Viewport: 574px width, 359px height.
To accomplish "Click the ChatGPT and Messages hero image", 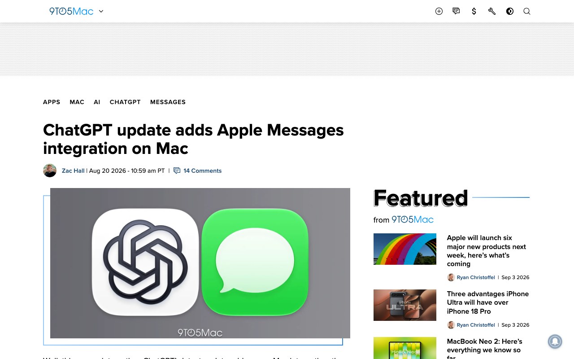I will (200, 263).
